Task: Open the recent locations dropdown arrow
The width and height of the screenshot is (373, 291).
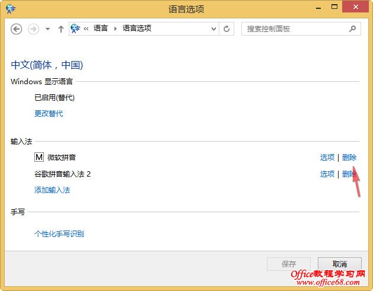Action: pos(47,29)
